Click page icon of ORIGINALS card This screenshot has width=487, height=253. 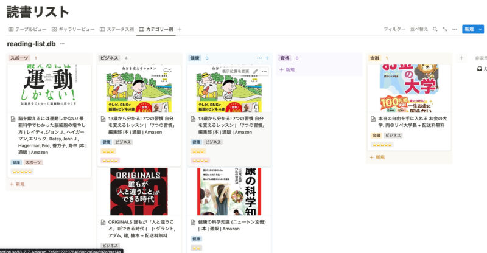click(103, 222)
